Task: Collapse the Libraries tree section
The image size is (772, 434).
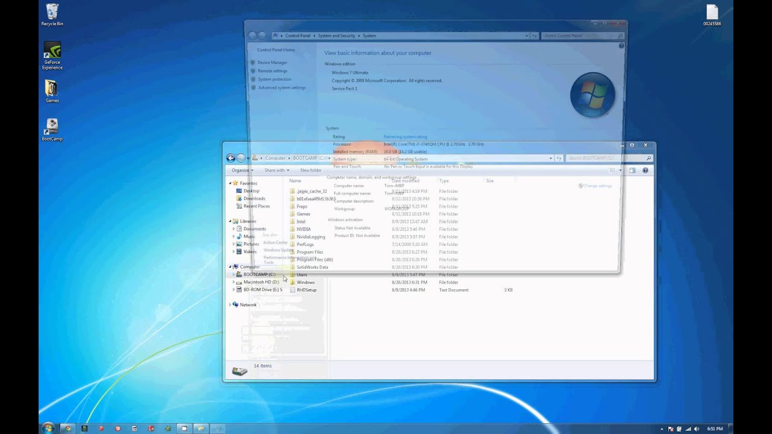Action: click(230, 221)
